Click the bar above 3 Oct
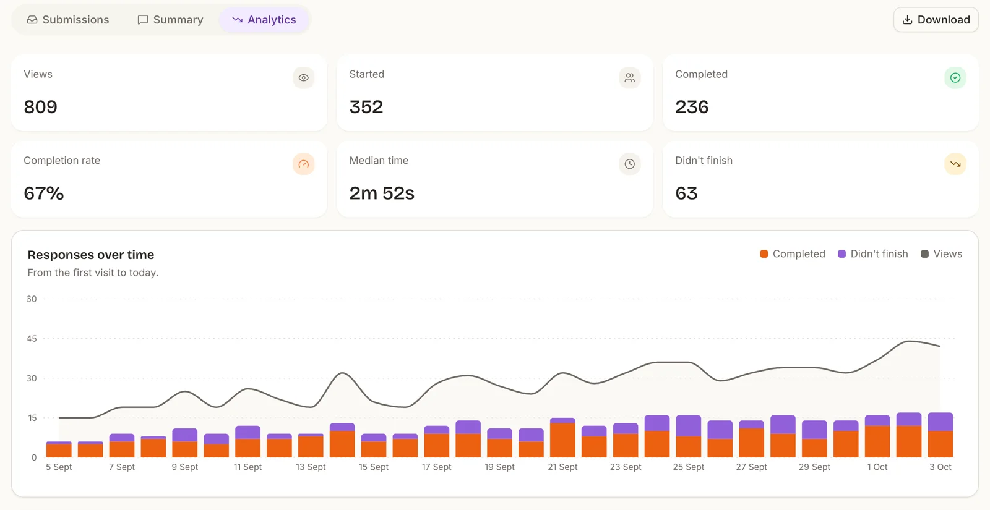 [x=940, y=435]
